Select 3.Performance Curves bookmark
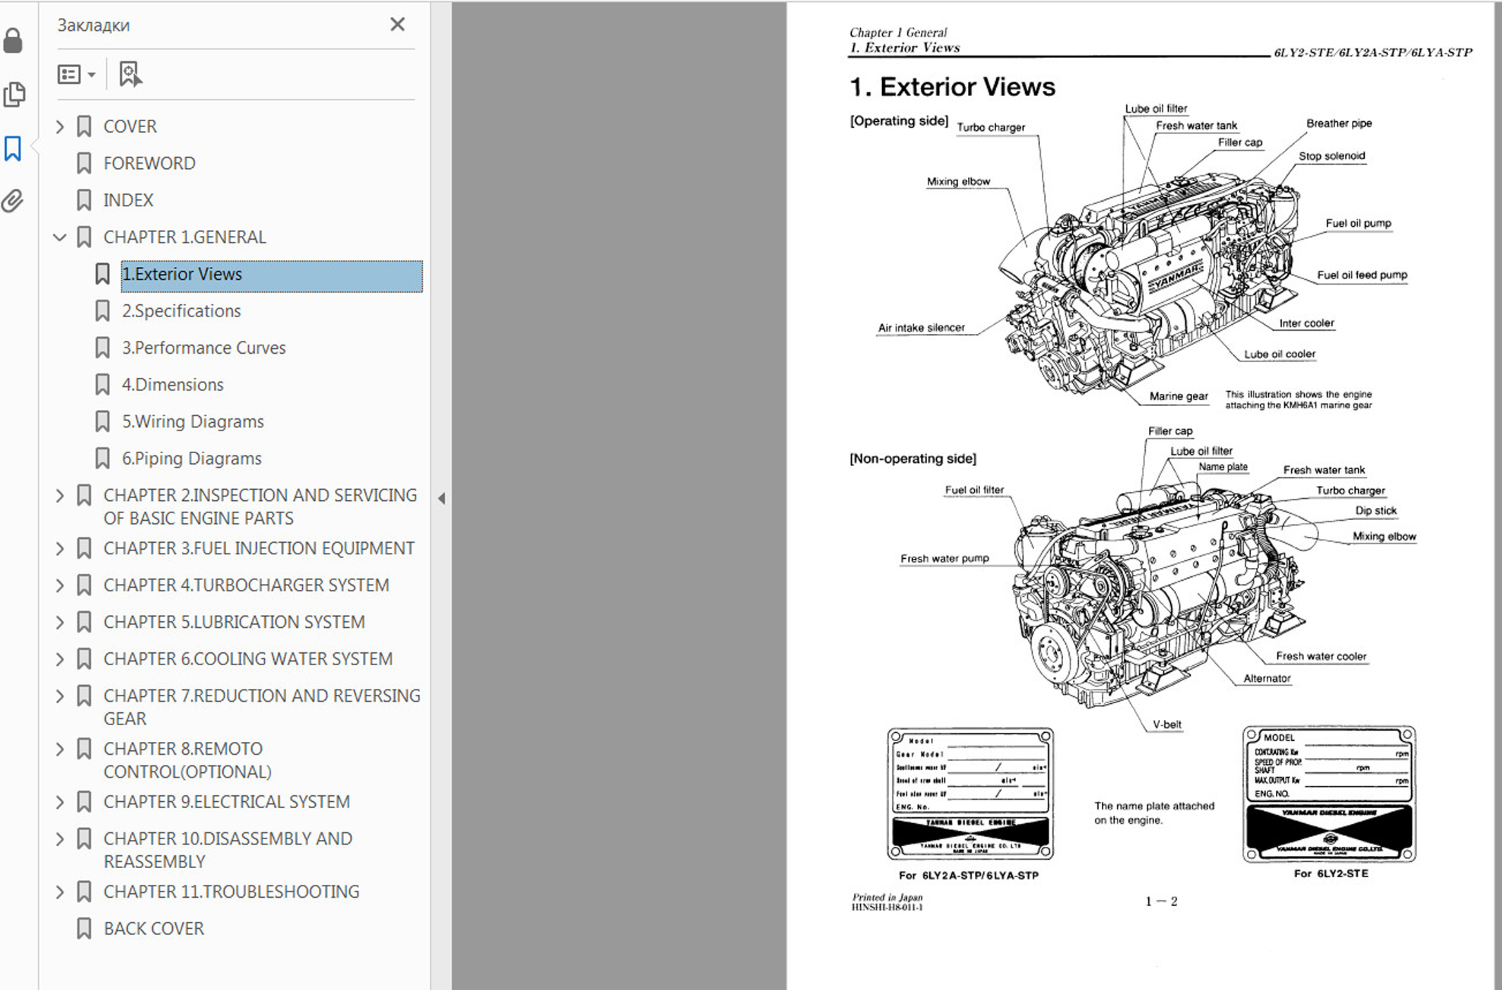The image size is (1502, 990). [204, 348]
